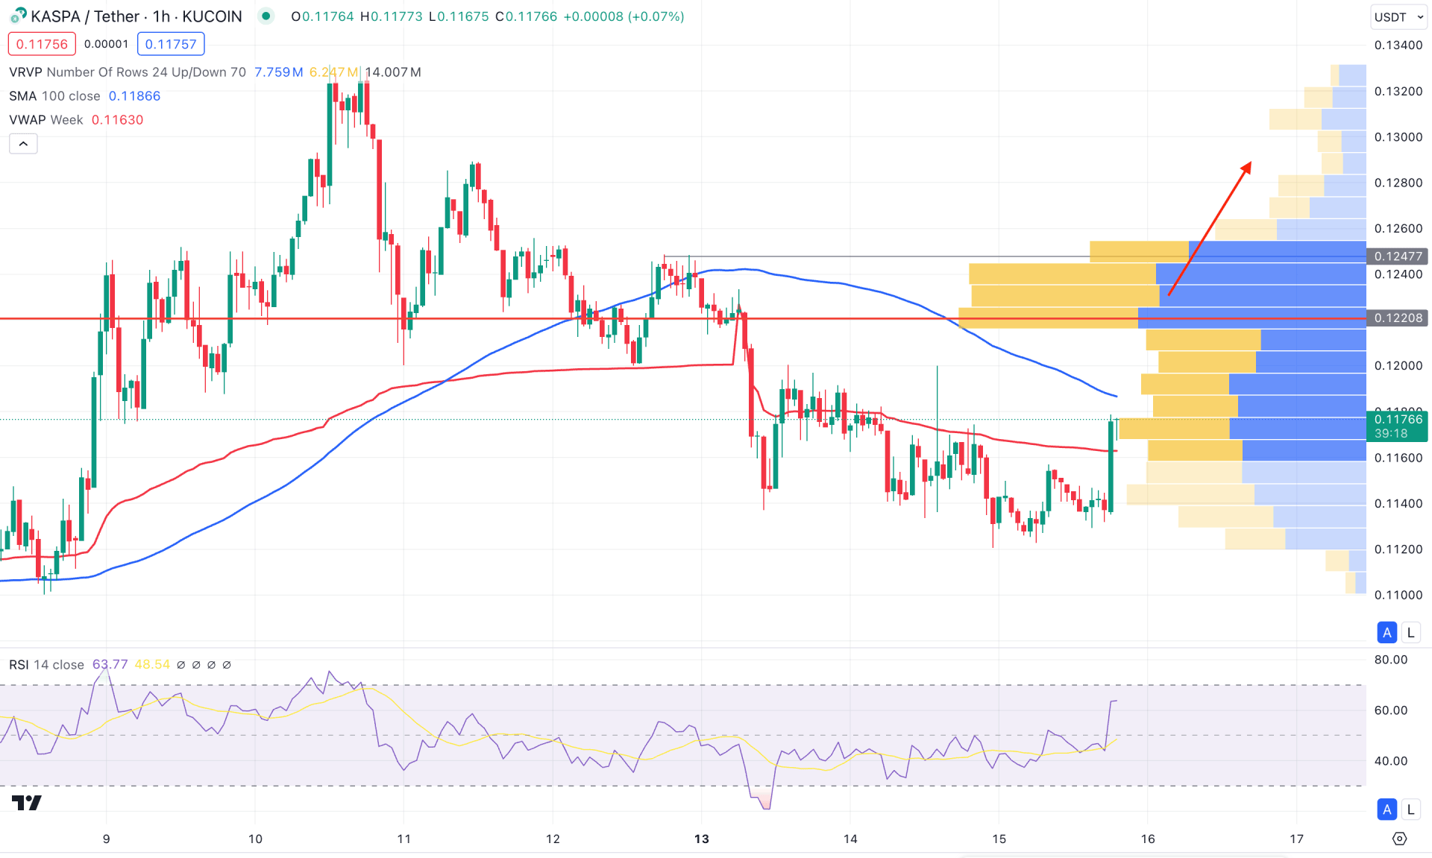Image resolution: width=1432 pixels, height=858 pixels.
Task: Click the green market status dot
Action: [x=266, y=16]
